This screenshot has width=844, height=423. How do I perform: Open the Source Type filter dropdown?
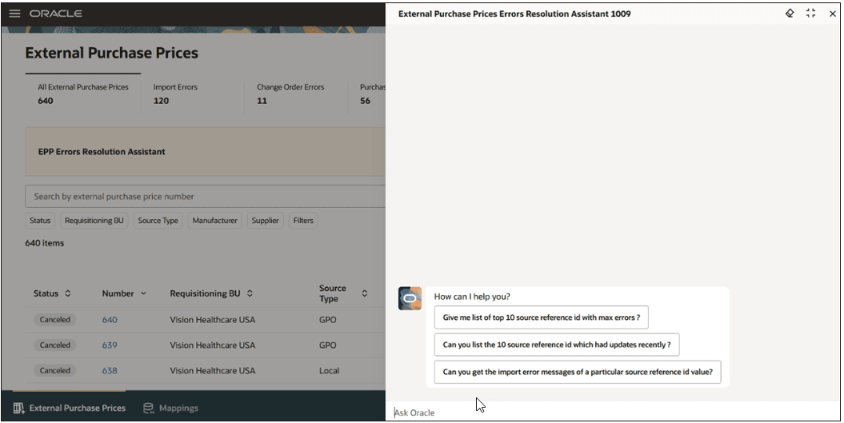point(158,221)
